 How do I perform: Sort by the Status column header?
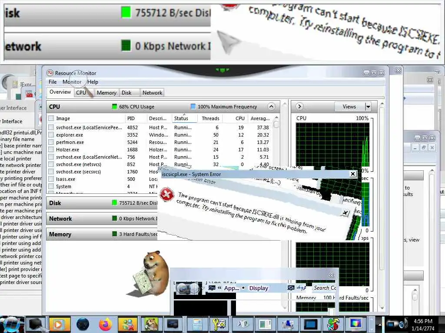click(x=184, y=118)
